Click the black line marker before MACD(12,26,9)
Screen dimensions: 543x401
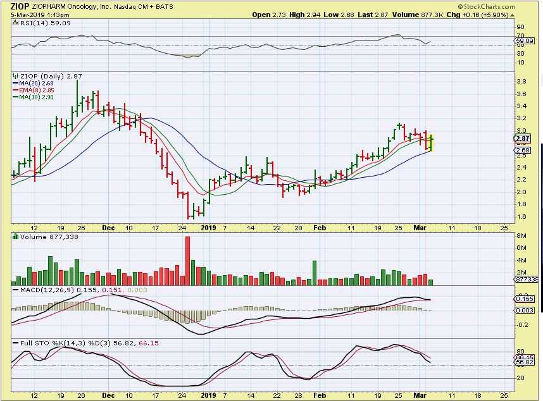pyautogui.click(x=15, y=290)
